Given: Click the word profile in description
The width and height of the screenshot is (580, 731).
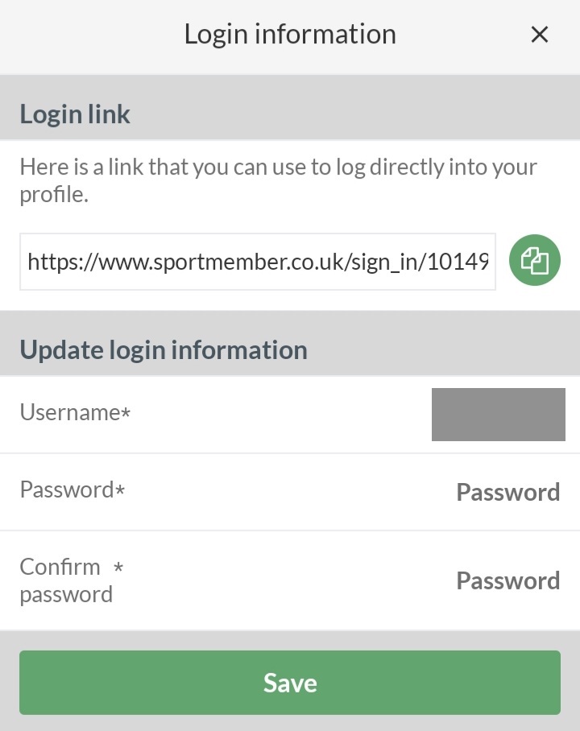Looking at the screenshot, I should (x=54, y=195).
